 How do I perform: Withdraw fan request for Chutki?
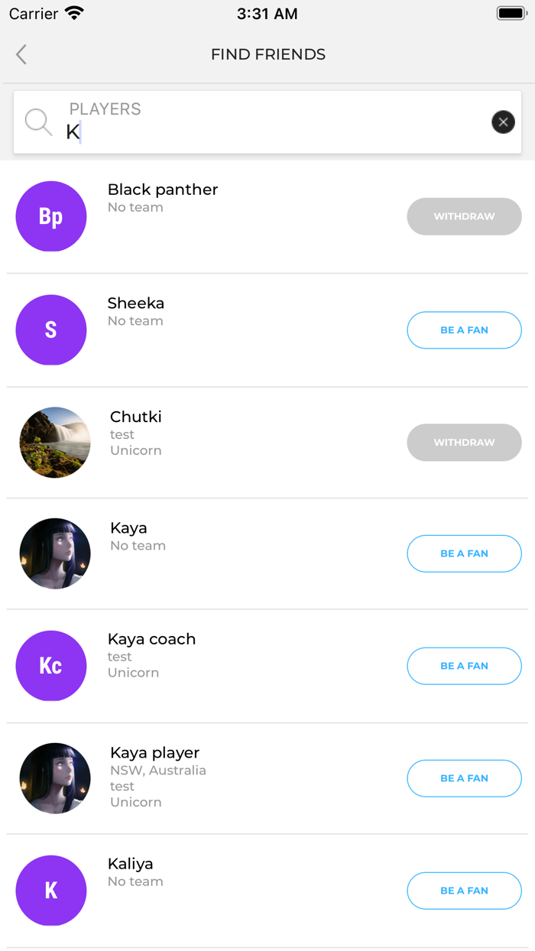click(464, 443)
